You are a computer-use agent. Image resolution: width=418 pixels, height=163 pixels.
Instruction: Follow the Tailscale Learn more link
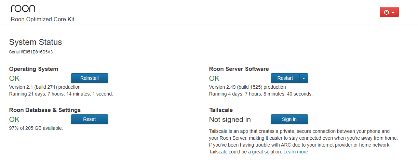click(x=296, y=152)
